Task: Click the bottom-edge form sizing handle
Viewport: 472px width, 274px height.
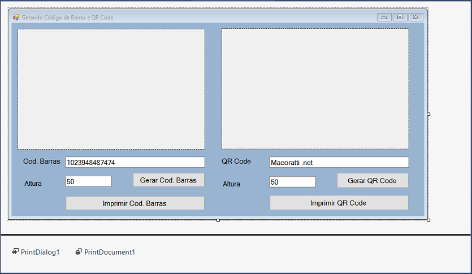Action: [x=218, y=220]
